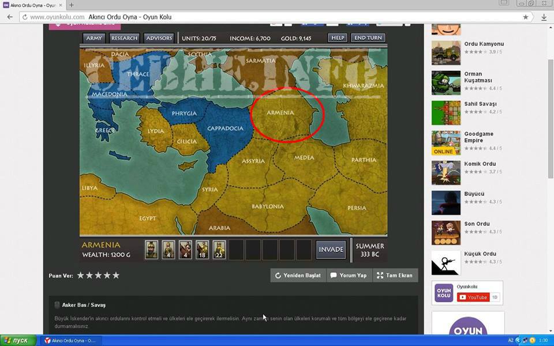Click the bookmark star in address bar
Screen dimensions: 554x346
pyautogui.click(x=526, y=17)
